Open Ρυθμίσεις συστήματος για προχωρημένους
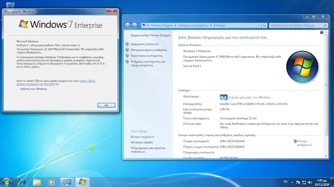The width and height of the screenshot is (334, 187). 148,63
